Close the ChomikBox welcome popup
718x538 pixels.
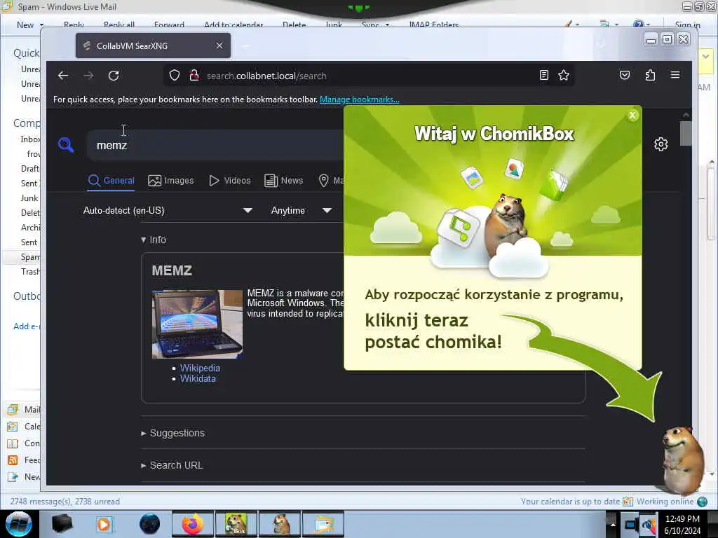coord(632,116)
